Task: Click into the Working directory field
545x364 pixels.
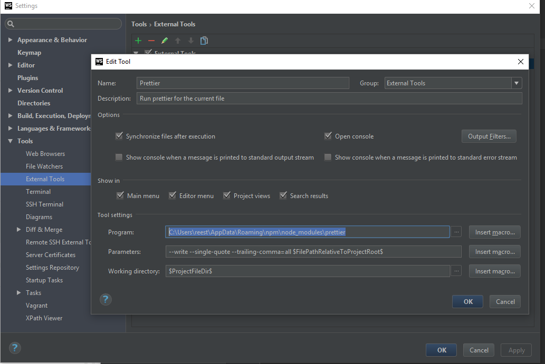Action: [308, 271]
